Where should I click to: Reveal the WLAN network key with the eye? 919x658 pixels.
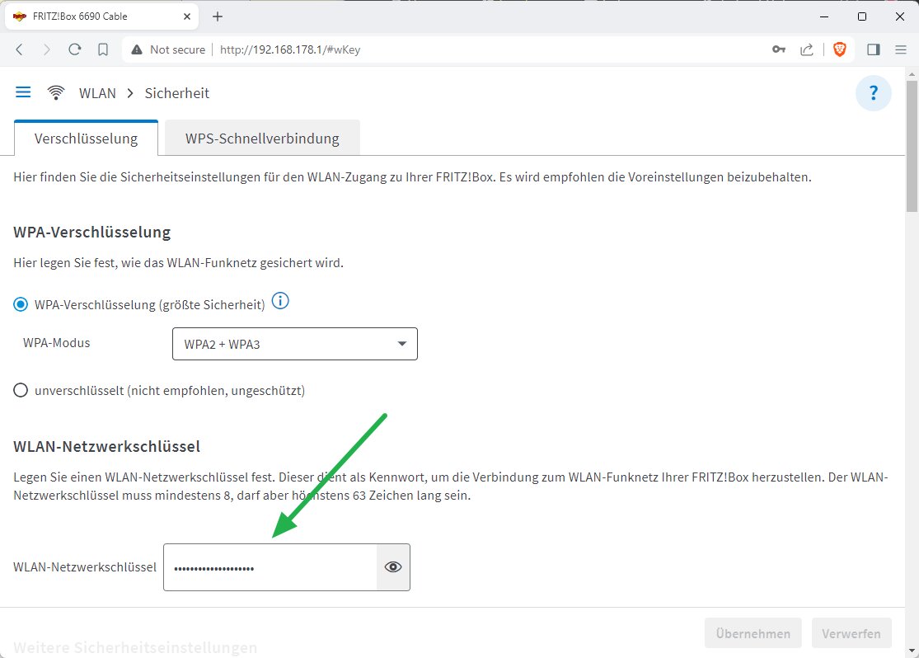tap(392, 566)
